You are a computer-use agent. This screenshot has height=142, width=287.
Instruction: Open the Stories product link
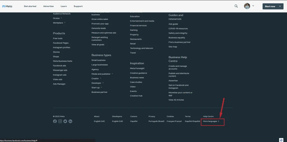point(56,52)
